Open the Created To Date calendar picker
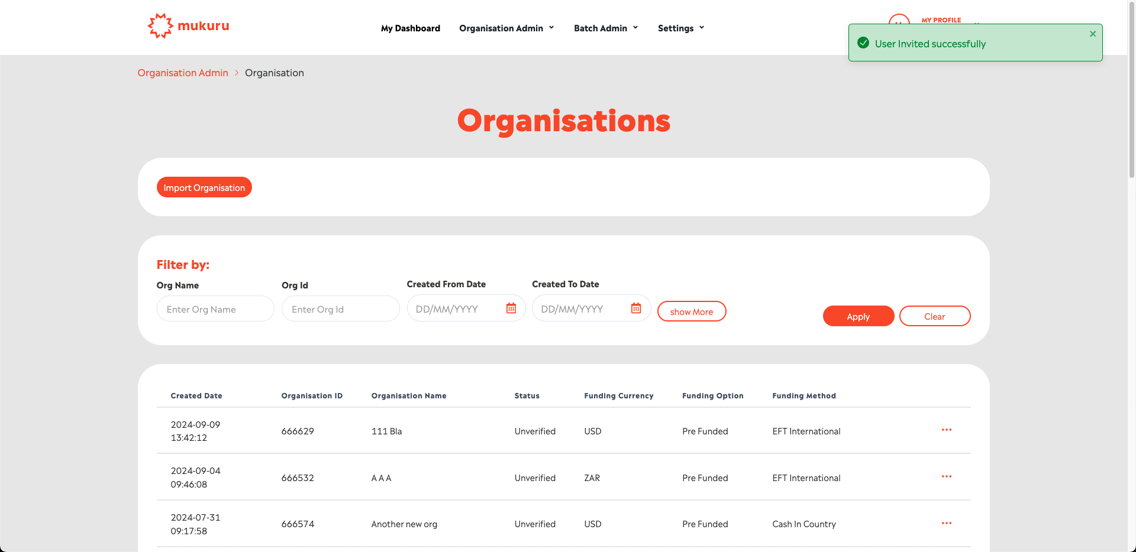This screenshot has width=1136, height=552. pos(636,309)
